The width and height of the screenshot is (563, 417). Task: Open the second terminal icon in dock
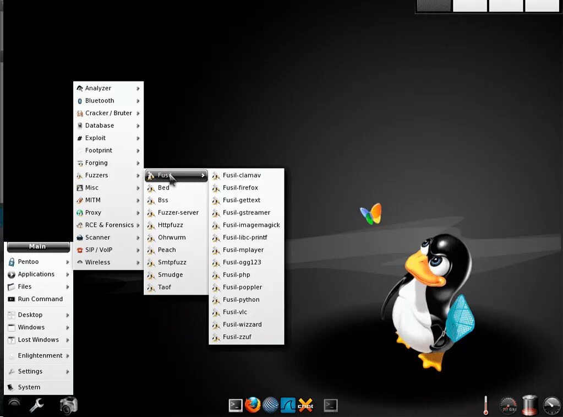pyautogui.click(x=331, y=405)
